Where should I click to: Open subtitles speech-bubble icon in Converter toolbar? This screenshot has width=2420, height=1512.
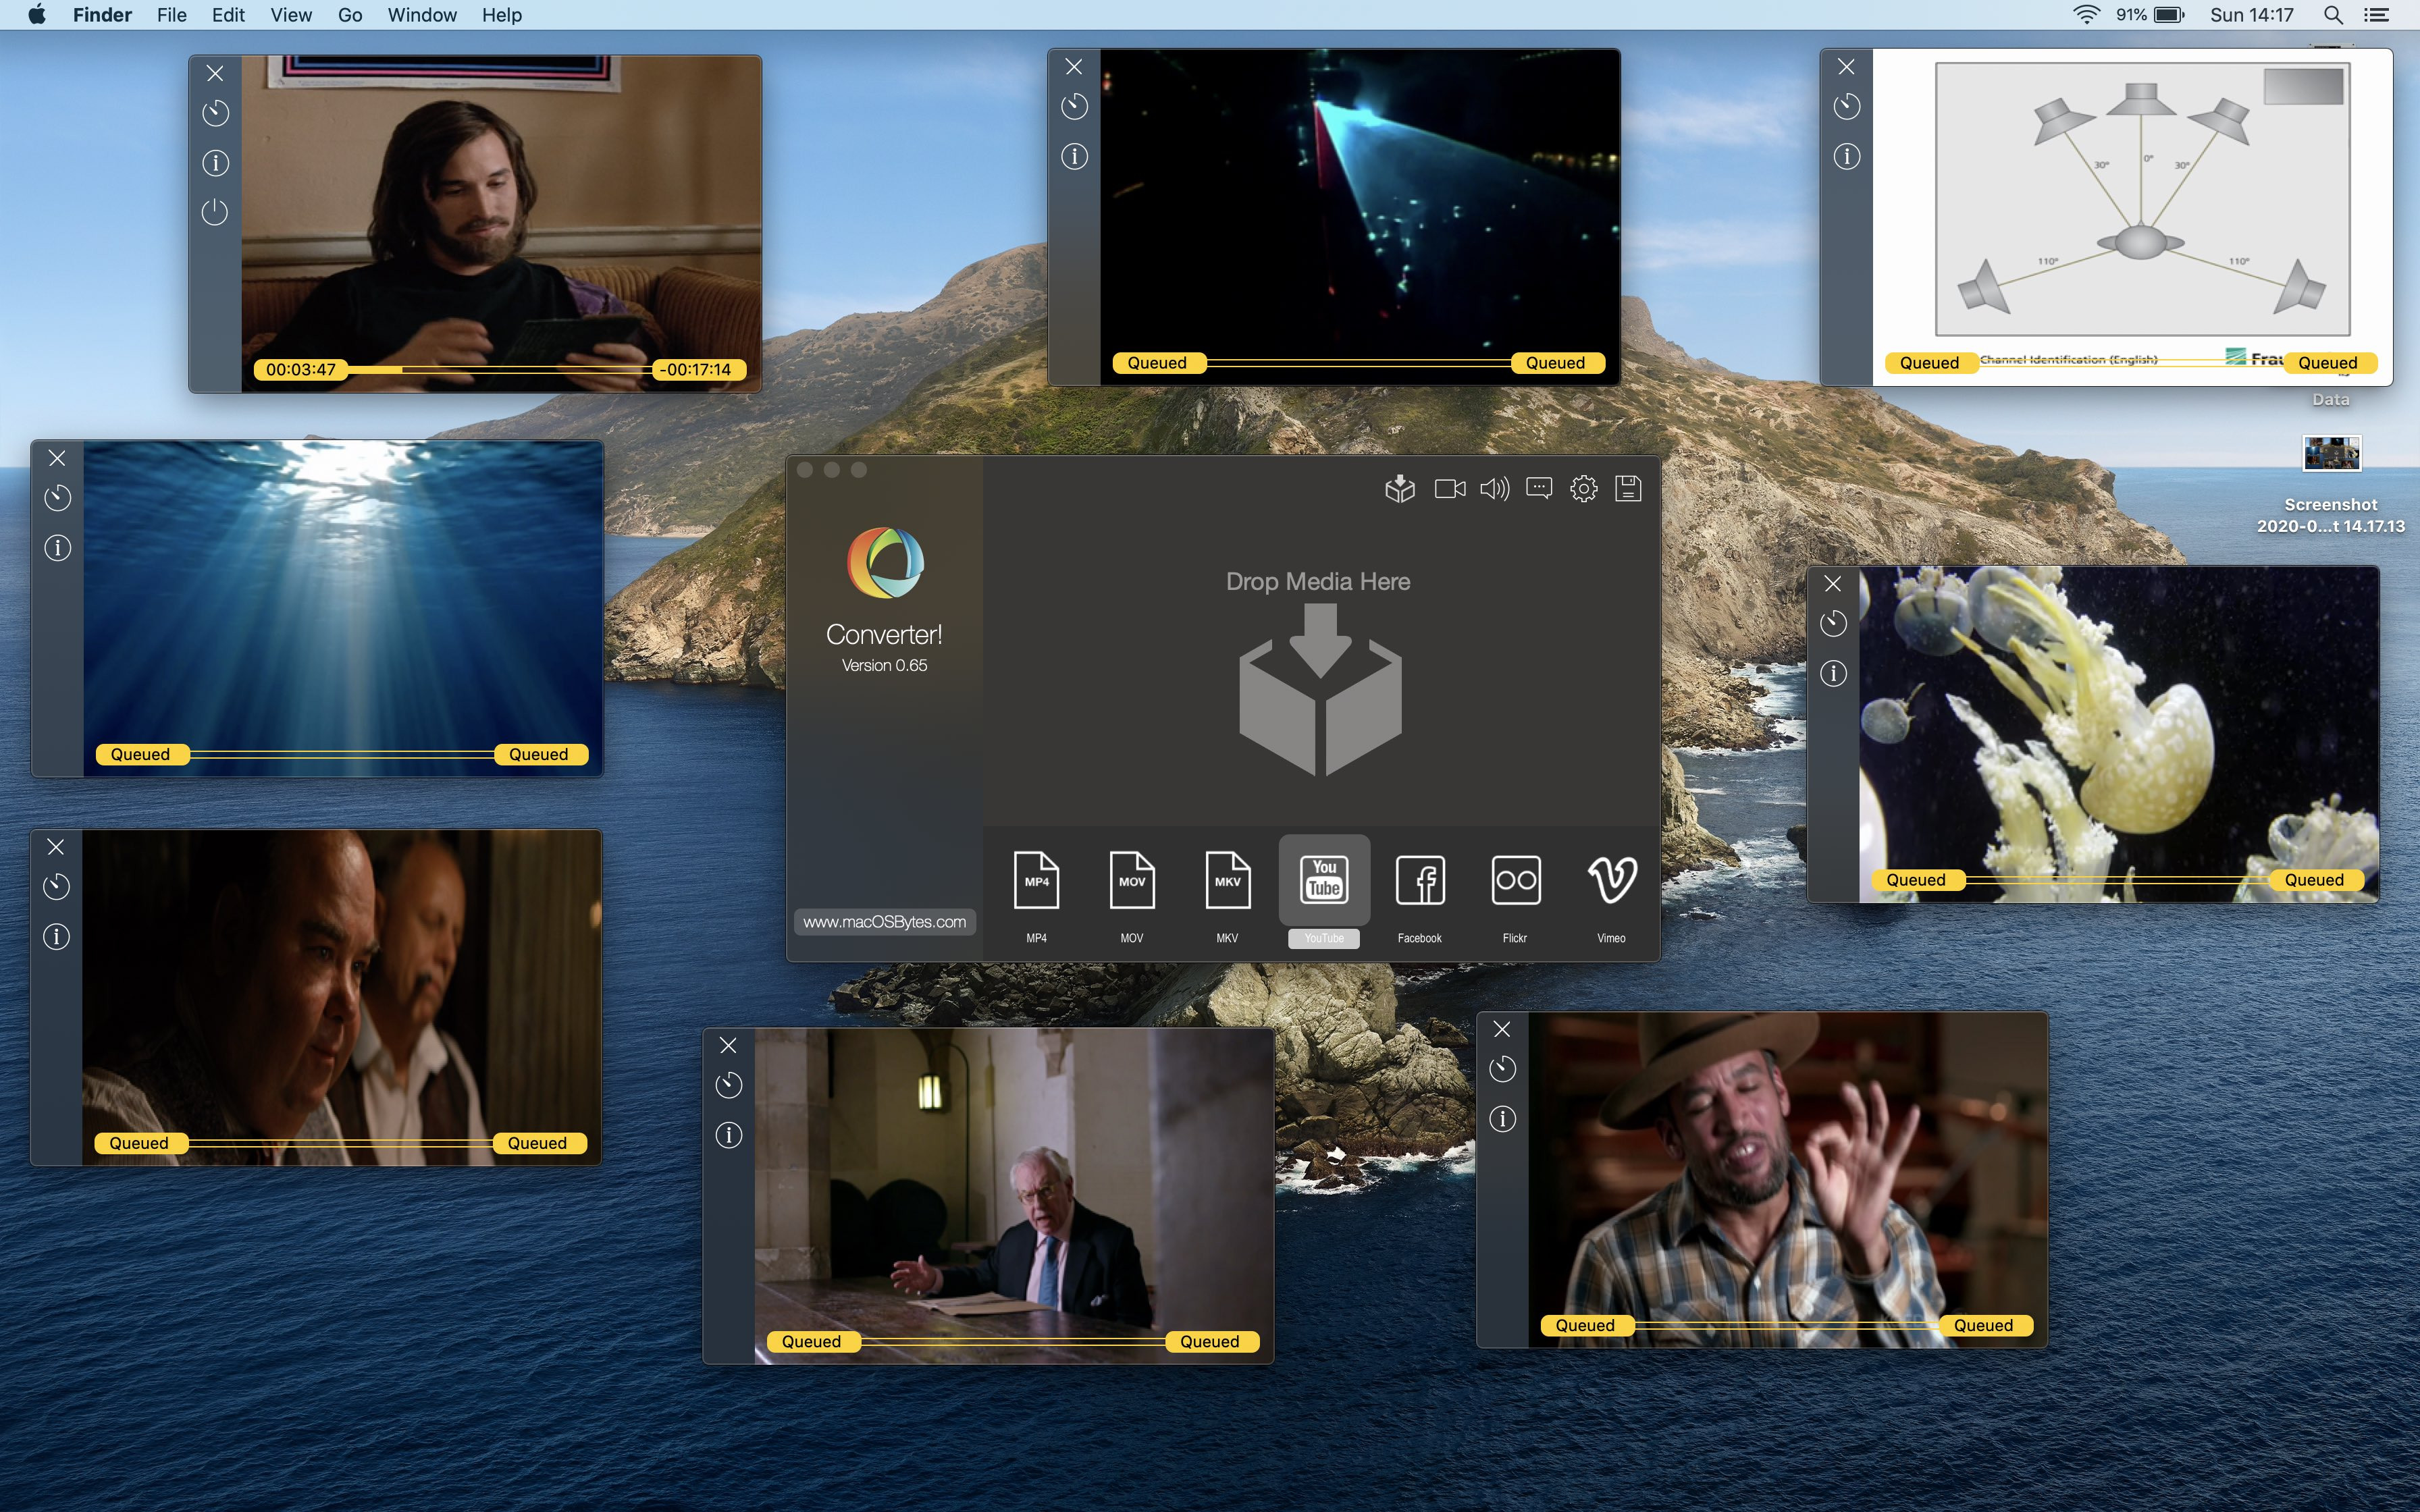(1539, 488)
